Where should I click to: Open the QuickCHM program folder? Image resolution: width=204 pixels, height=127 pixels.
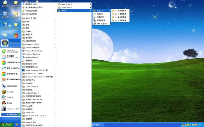click(x=39, y=106)
